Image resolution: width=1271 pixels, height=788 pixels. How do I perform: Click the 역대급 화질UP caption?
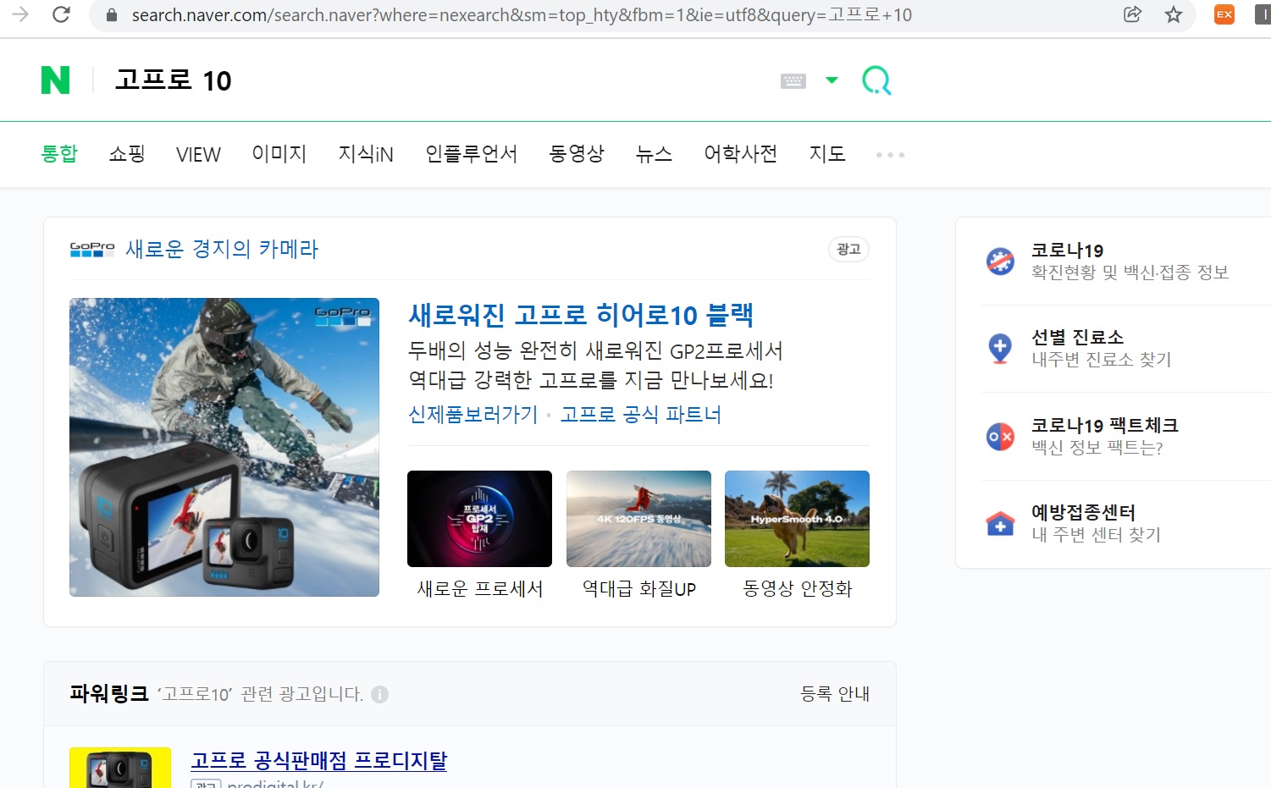(x=639, y=588)
